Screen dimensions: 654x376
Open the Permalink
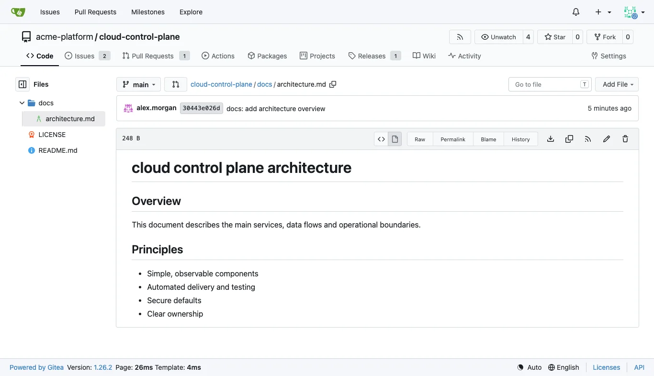[x=453, y=139]
